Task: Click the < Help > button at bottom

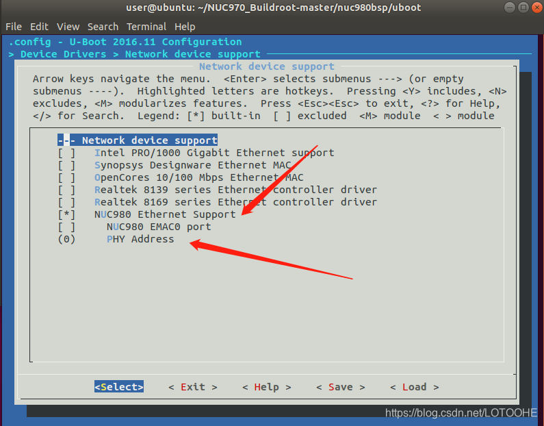Action: pos(266,387)
